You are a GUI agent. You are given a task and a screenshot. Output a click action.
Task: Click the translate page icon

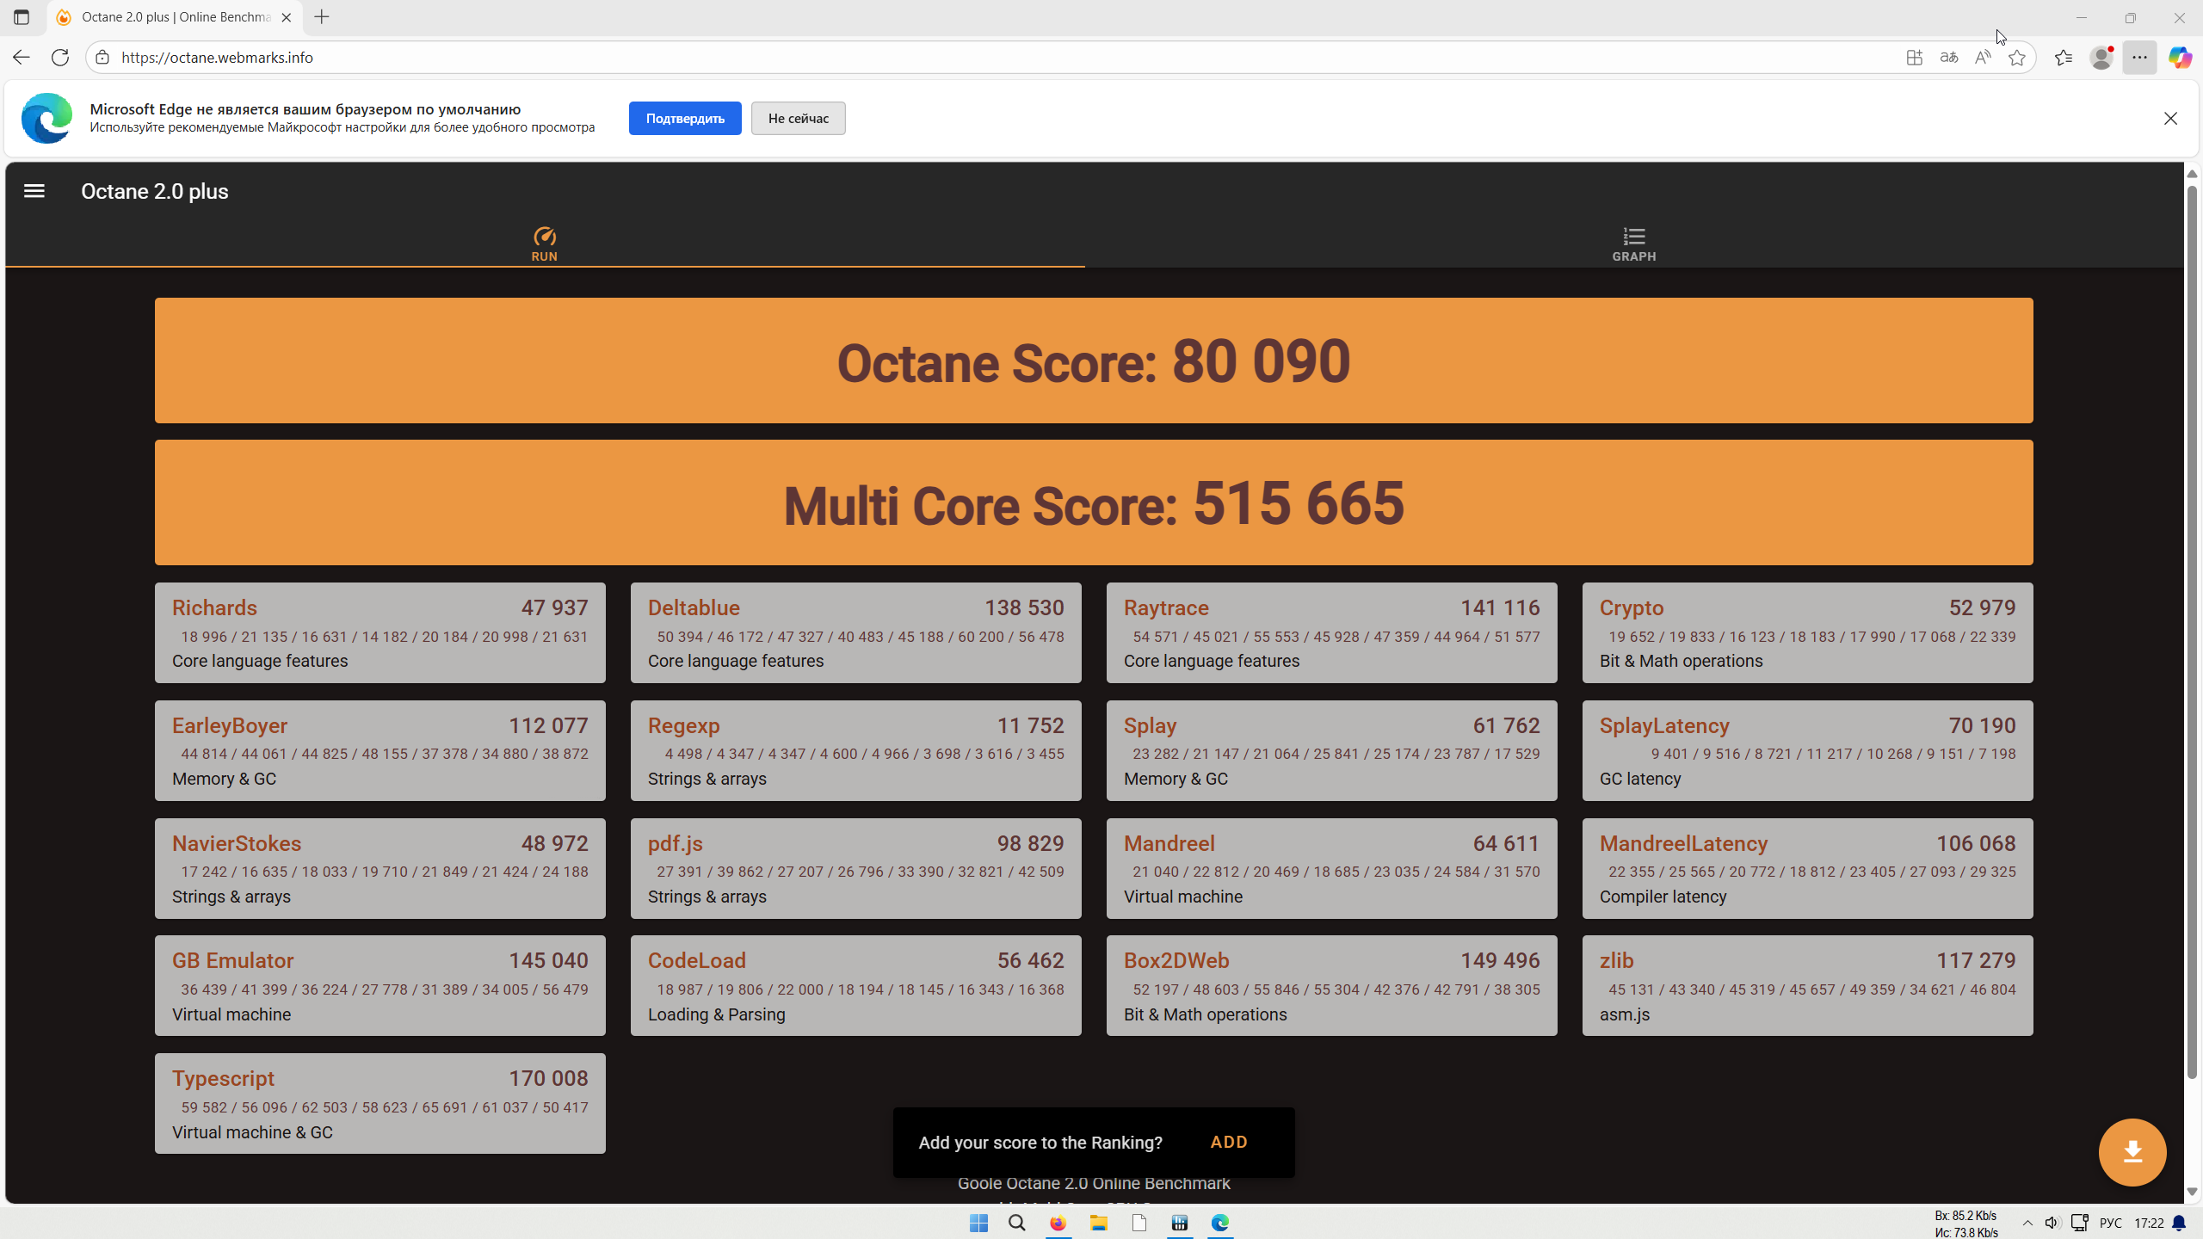click(x=1948, y=58)
